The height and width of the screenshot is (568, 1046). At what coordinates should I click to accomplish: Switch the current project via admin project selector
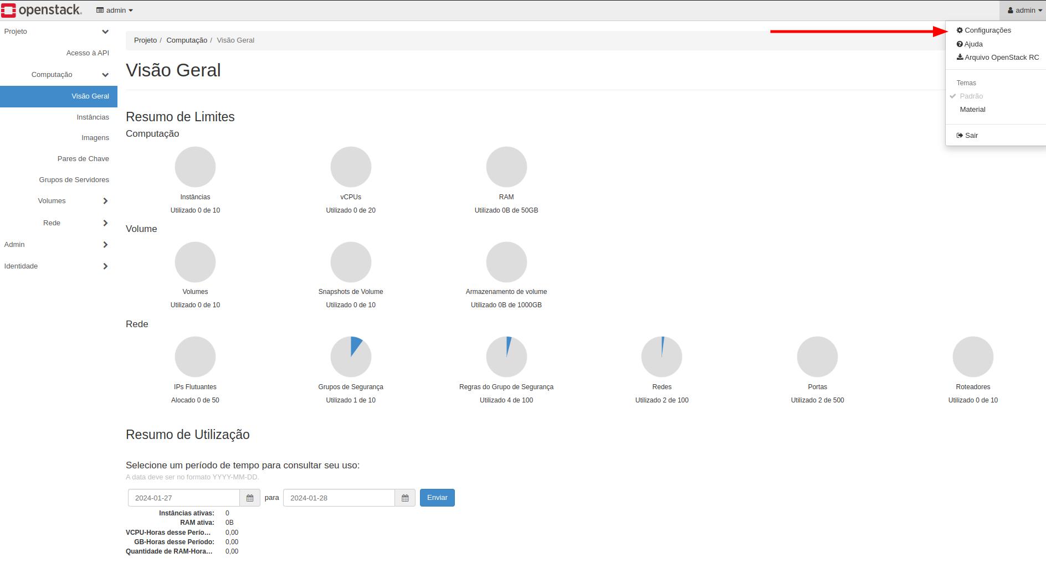point(114,10)
